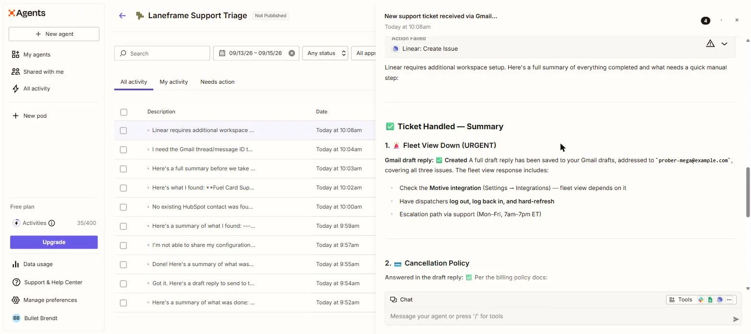The width and height of the screenshot is (751, 334).
Task: Check the Today at 10:03am row checkbox
Action: point(124,169)
